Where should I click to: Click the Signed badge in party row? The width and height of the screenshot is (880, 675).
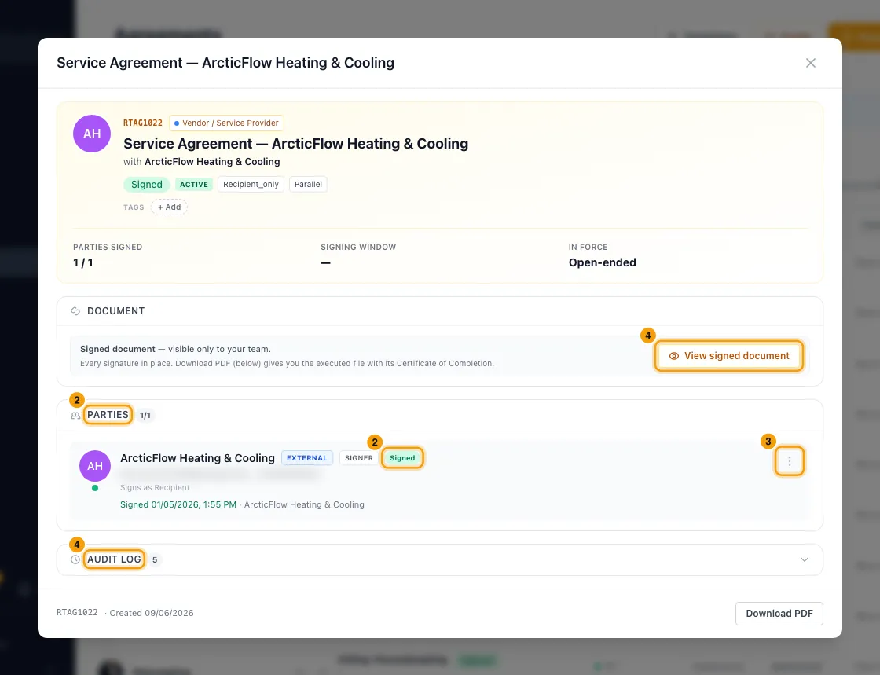pos(402,458)
